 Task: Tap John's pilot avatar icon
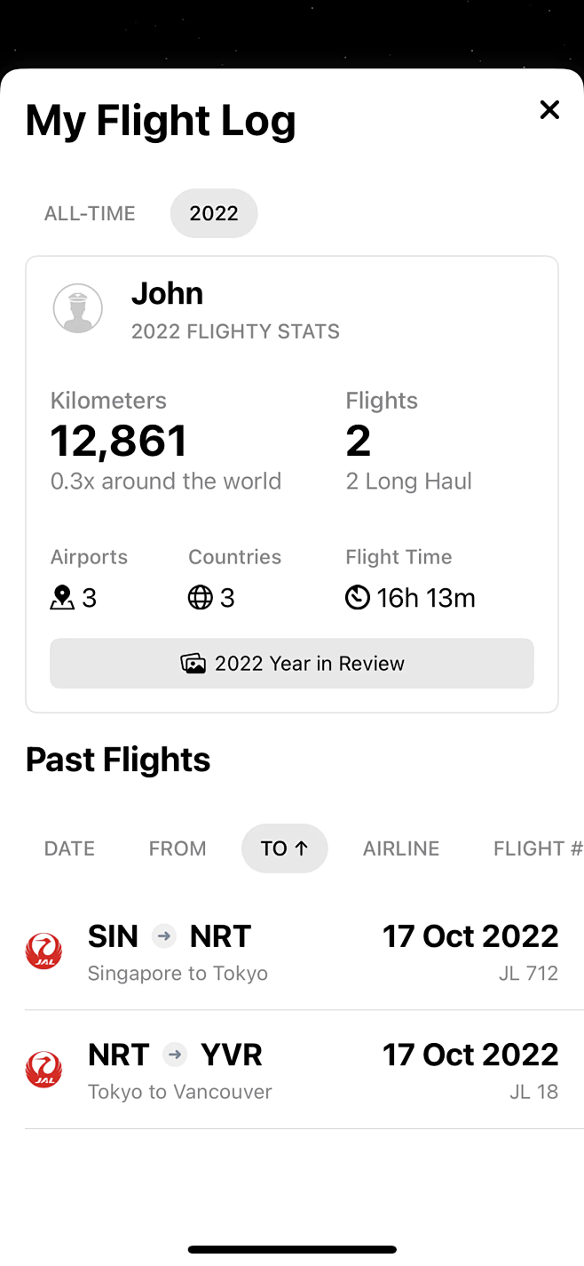pyautogui.click(x=78, y=308)
